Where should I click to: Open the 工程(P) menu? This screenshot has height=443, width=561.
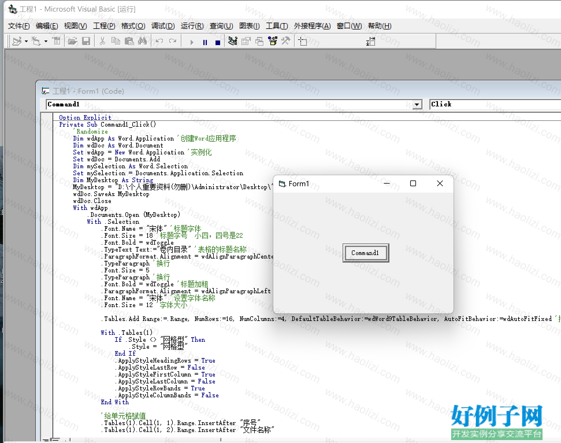[104, 26]
